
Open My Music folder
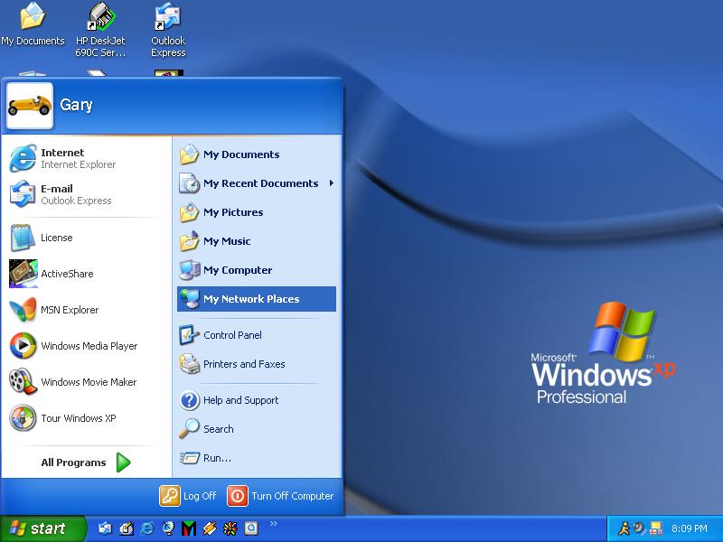pyautogui.click(x=257, y=241)
